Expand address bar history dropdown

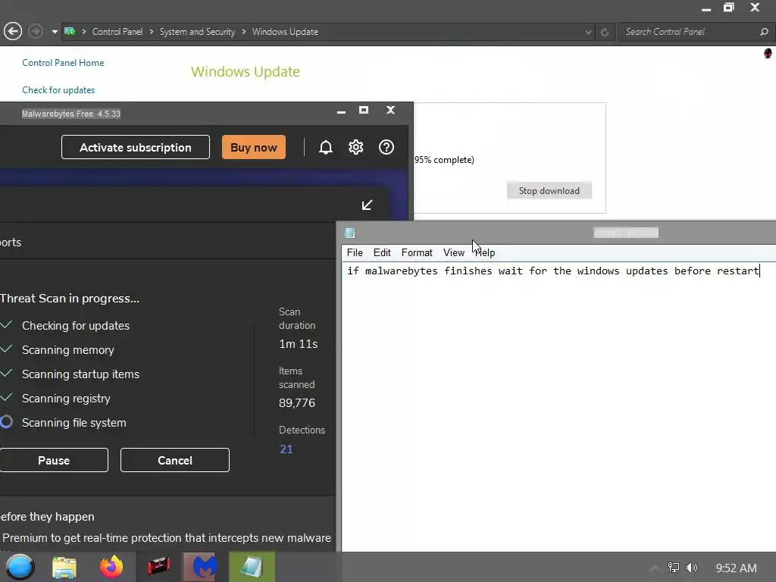click(588, 32)
